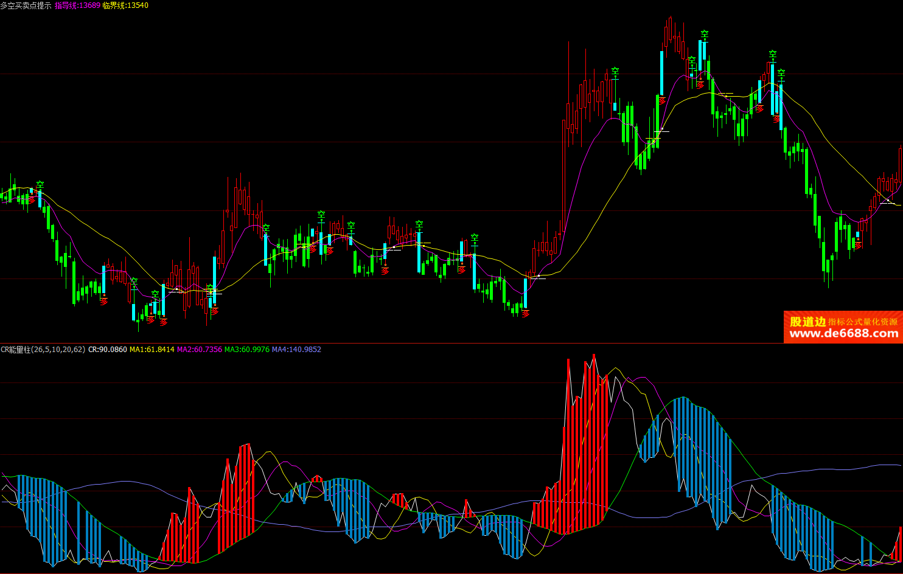Open the CR能量柱(26,5,10,20,62) indicator settings
This screenshot has width=903, height=574.
[x=43, y=350]
